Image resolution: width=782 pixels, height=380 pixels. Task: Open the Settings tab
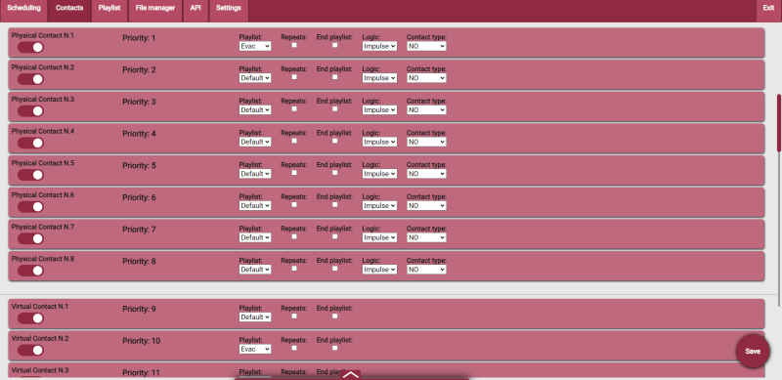[x=229, y=11]
